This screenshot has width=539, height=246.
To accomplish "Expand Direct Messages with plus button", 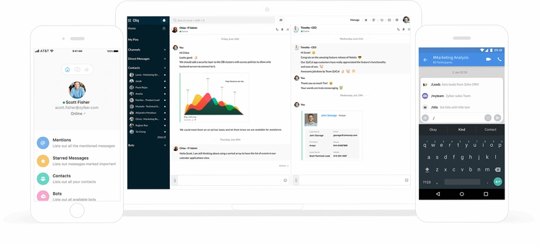I will tap(164, 59).
